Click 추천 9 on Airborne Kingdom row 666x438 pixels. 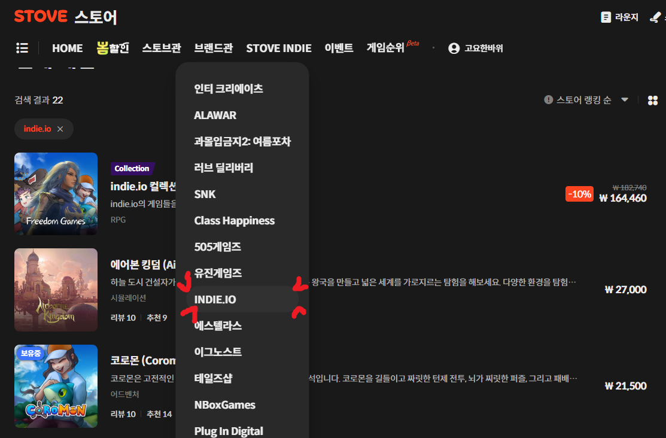157,318
